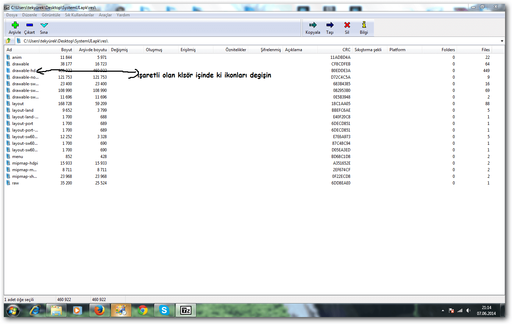Viewport: 512px width, 324px height.
Task: Click the Sına (test) toolbar icon
Action: click(44, 25)
